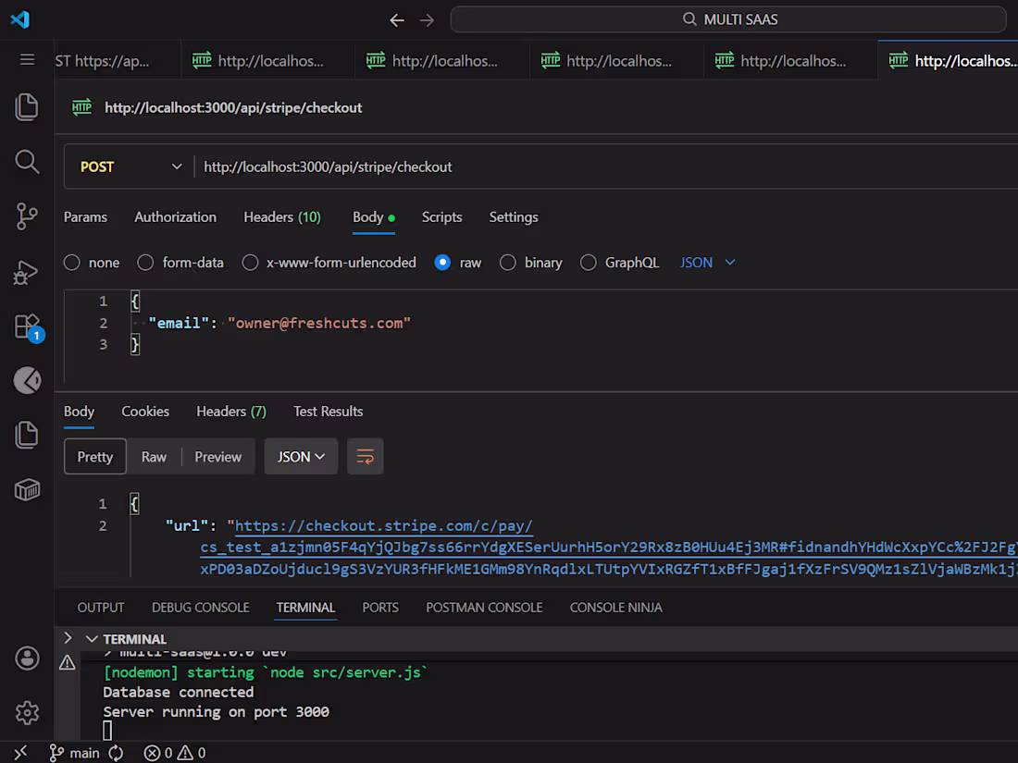Viewport: 1018px width, 763px height.
Task: Click the VS Code logo icon
Action: pyautogui.click(x=20, y=19)
